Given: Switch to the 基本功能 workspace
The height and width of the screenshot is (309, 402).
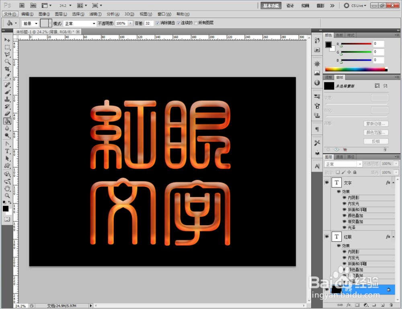Looking at the screenshot, I should tap(271, 6).
